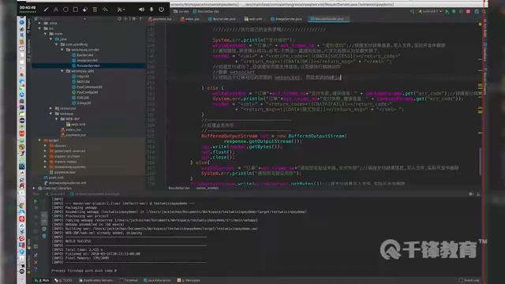Viewport: 505px width, 284px height.
Task: Open the Event Log in status bar
Action: point(469,281)
